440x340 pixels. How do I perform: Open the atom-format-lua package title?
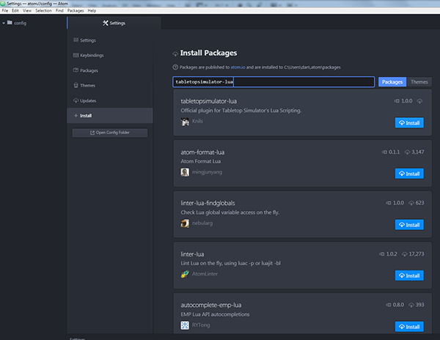202,152
